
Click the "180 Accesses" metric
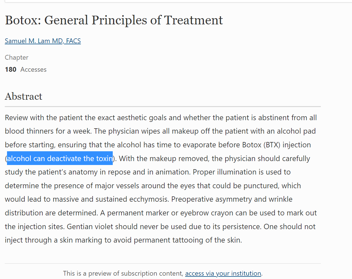[x=26, y=69]
